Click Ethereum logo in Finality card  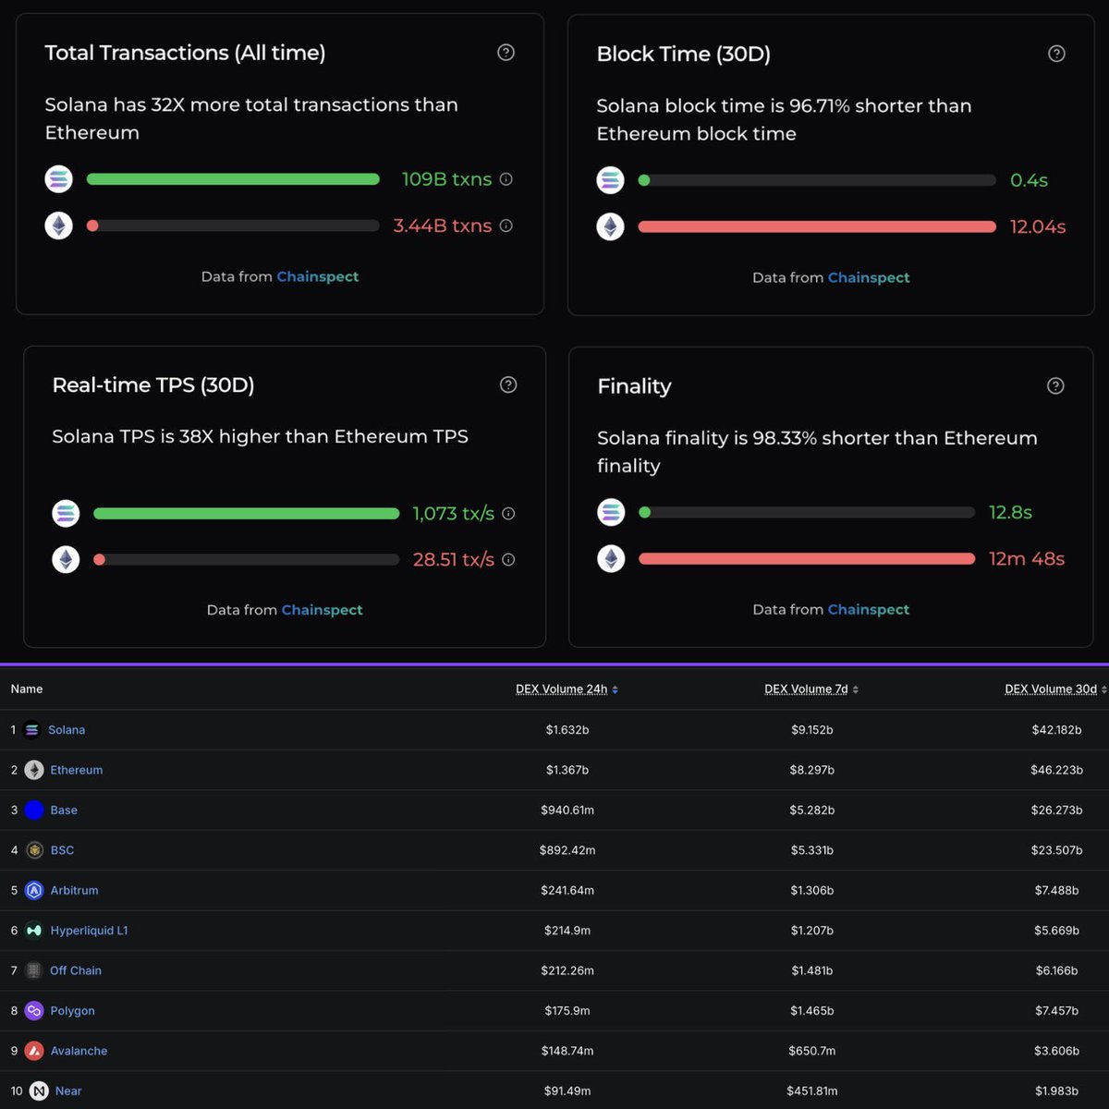coord(611,558)
